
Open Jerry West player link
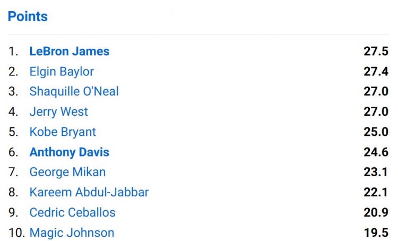[x=58, y=111]
